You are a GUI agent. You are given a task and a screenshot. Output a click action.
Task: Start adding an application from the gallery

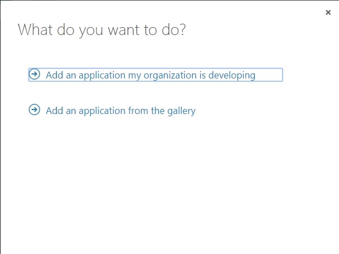click(120, 111)
